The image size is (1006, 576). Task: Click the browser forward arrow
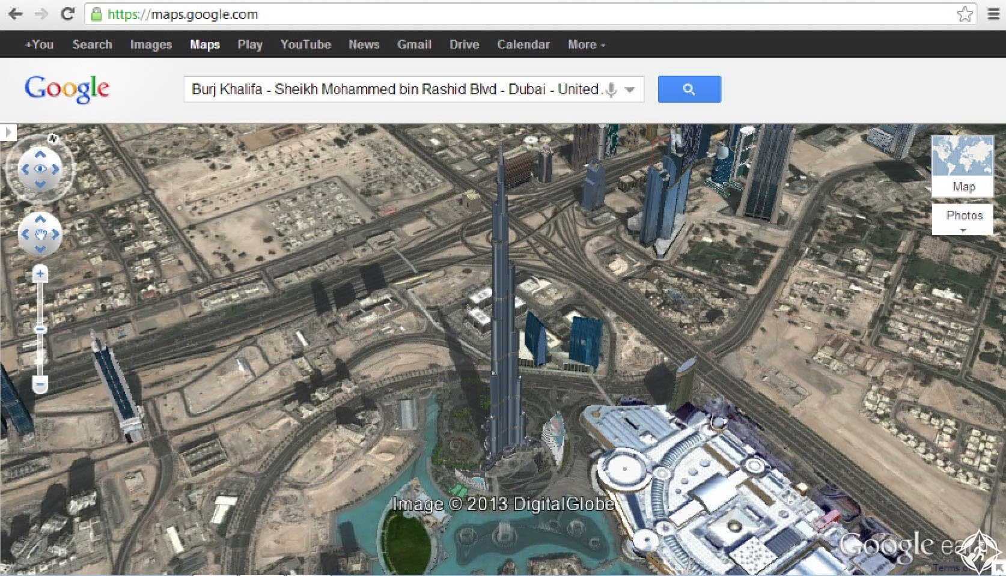coord(41,14)
